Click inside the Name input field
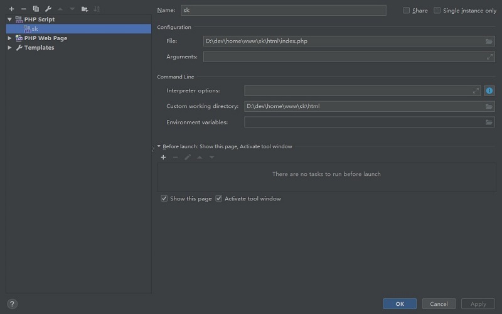Screen dimensions: 502x314 [282, 11]
